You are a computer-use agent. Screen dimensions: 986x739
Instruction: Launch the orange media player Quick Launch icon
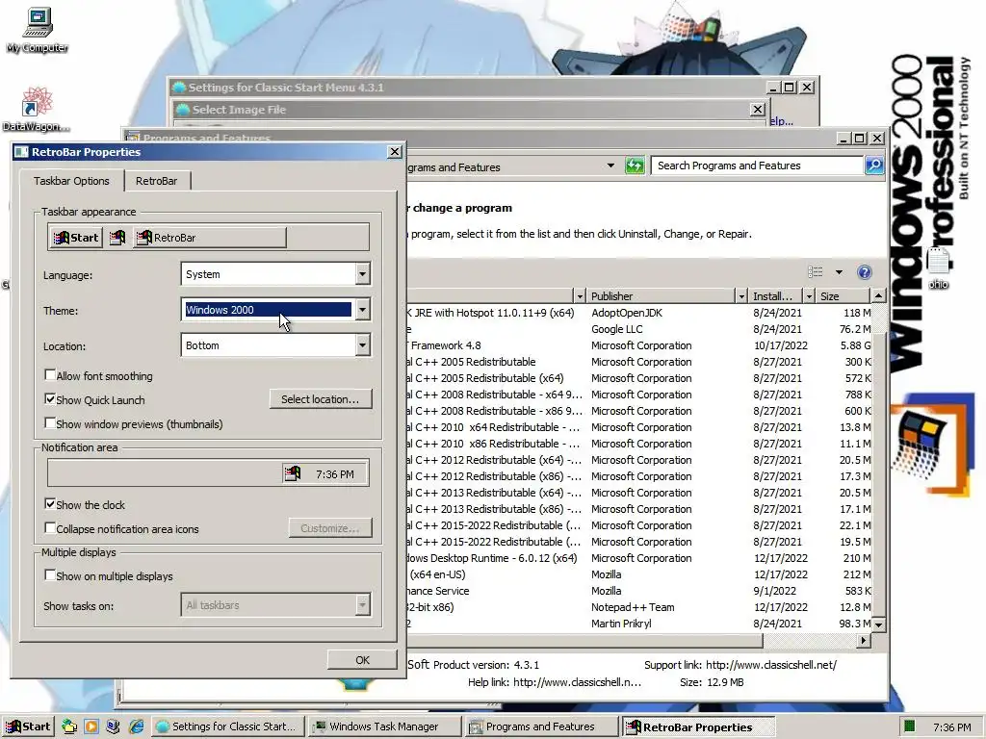[91, 726]
